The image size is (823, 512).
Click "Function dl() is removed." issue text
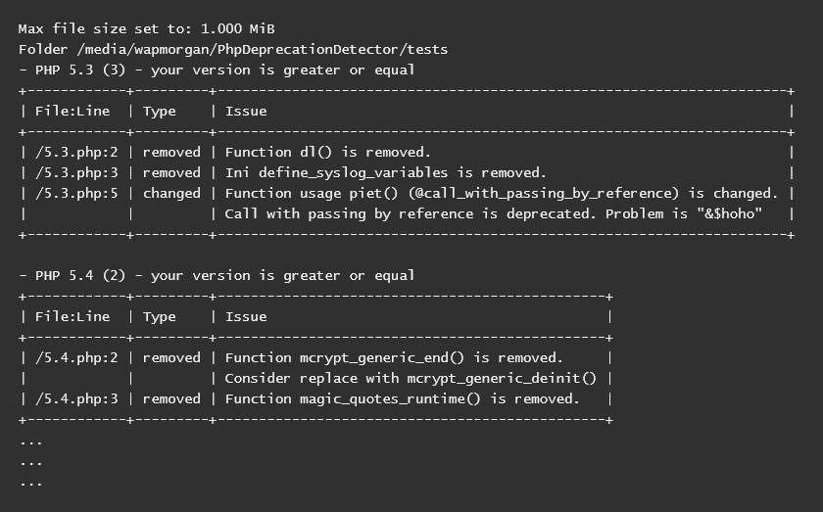(x=327, y=152)
